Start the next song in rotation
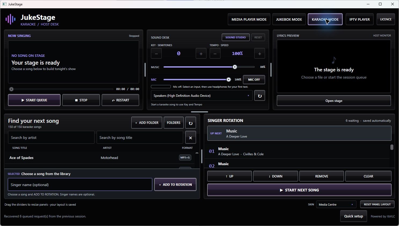The width and height of the screenshot is (399, 226). click(299, 190)
